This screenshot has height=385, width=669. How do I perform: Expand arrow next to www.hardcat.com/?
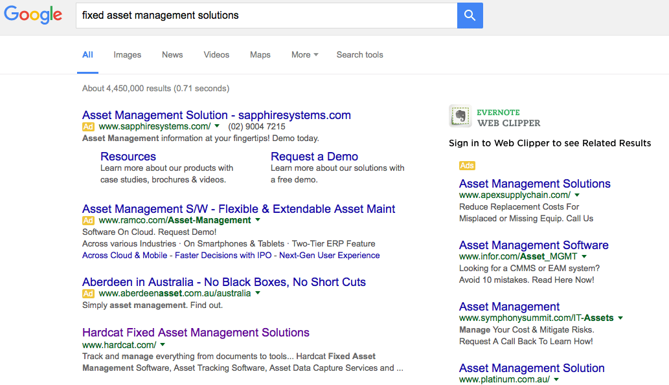coord(163,345)
